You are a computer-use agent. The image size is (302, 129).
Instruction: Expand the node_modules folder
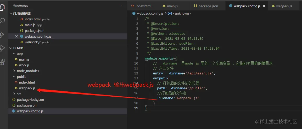coord(28,71)
